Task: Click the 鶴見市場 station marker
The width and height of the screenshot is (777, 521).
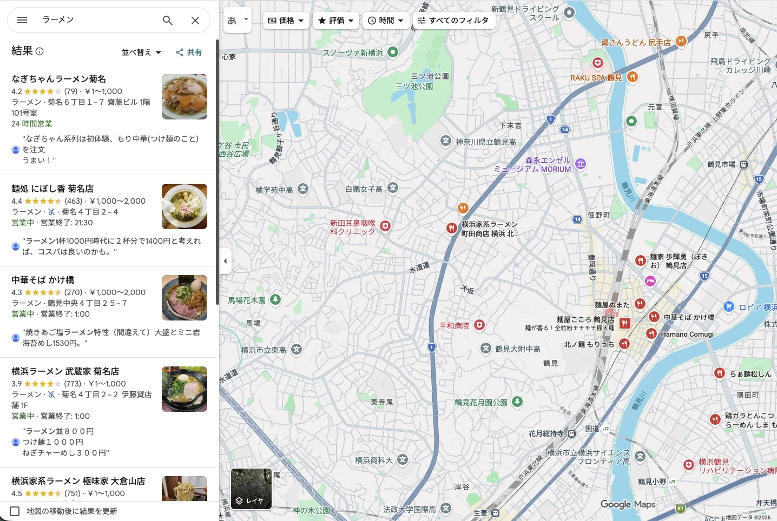Action: pyautogui.click(x=744, y=164)
